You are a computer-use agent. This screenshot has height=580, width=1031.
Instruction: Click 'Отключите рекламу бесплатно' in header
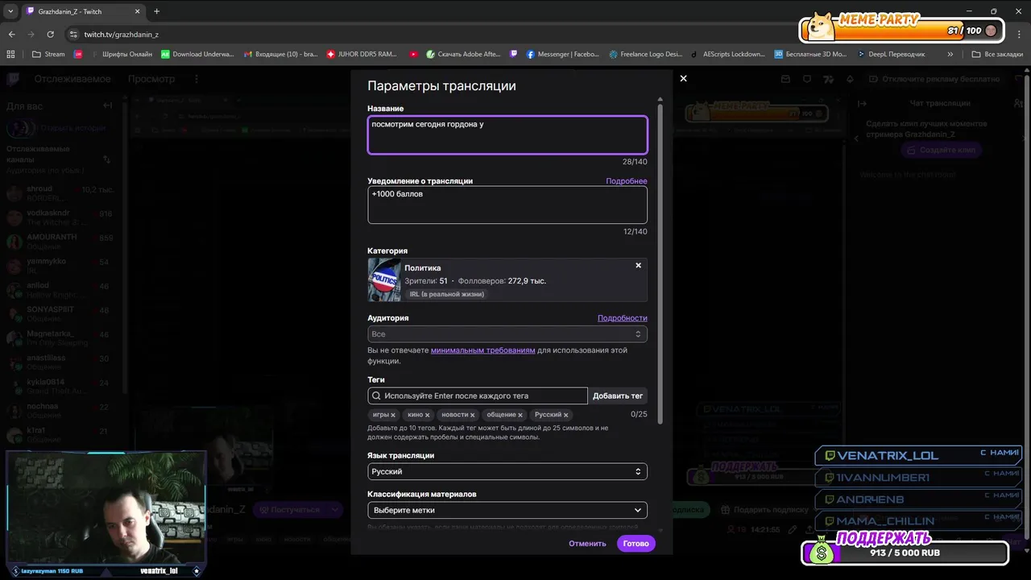coord(934,79)
